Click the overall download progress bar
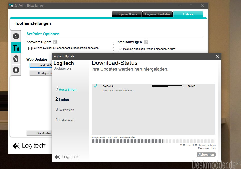241x169 pixels. pos(153,141)
